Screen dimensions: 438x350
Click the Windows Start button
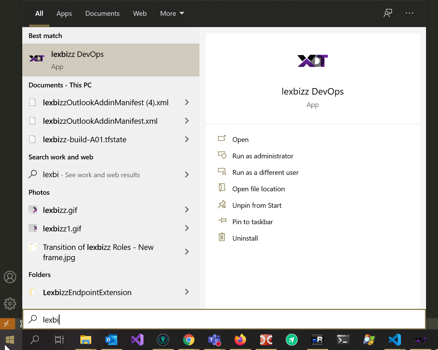pos(10,340)
